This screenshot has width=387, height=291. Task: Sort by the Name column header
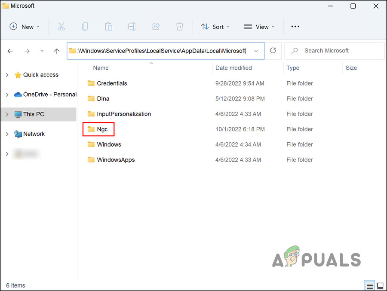(101, 68)
